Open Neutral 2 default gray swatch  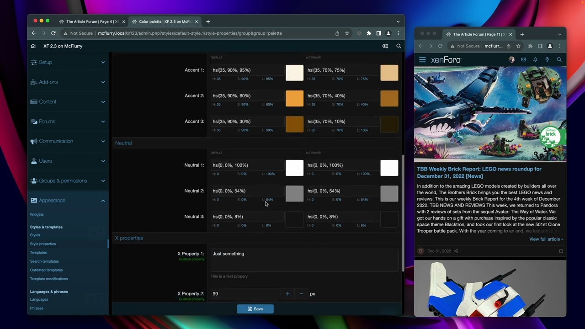tap(294, 193)
